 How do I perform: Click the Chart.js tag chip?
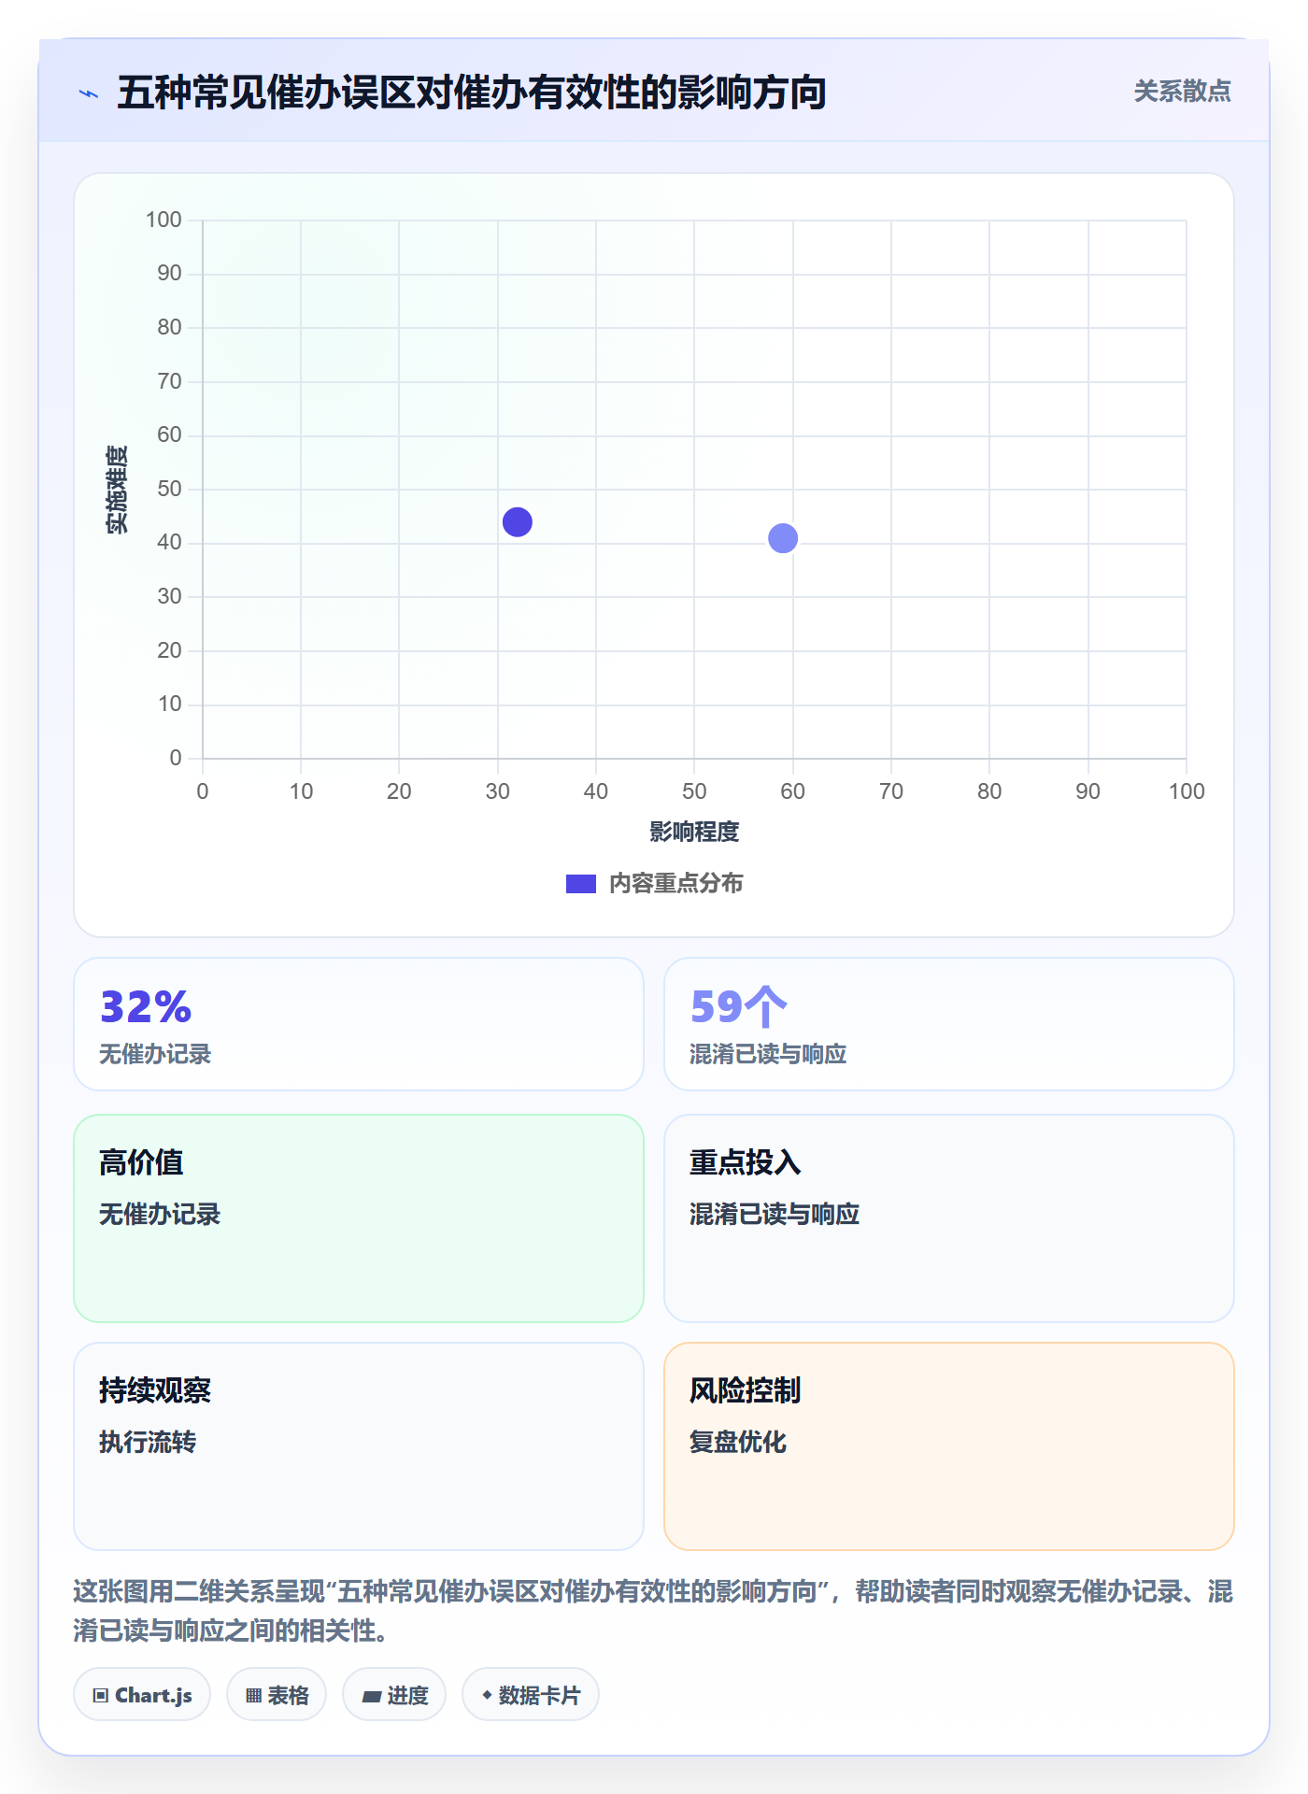[x=142, y=1695]
